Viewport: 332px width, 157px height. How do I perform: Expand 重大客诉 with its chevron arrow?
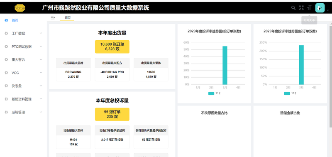pos(41,59)
